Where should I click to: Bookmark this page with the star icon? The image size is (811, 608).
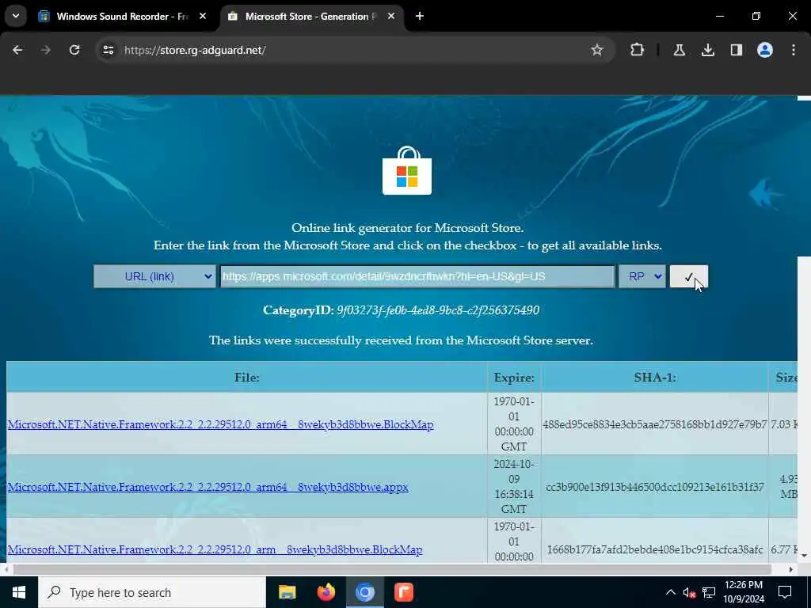tap(597, 50)
